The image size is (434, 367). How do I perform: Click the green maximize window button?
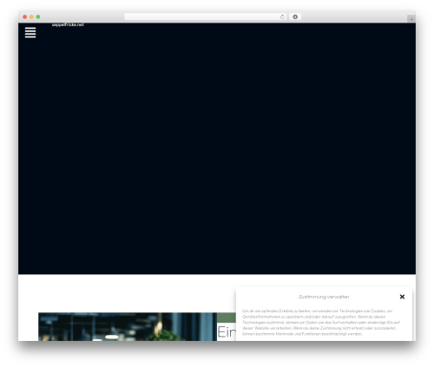point(38,16)
